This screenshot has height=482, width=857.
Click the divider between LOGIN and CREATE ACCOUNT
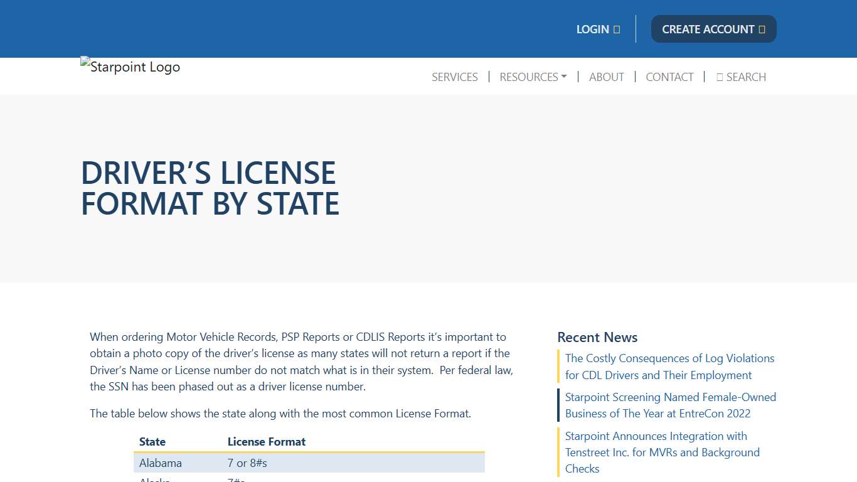pyautogui.click(x=636, y=29)
